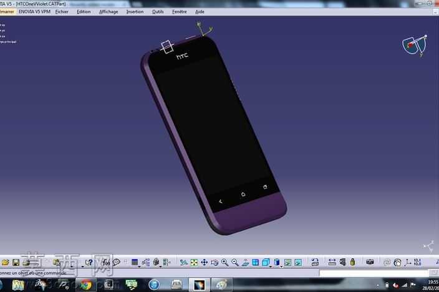
Task: Click the Print icon in toolbar
Action: tap(26, 262)
